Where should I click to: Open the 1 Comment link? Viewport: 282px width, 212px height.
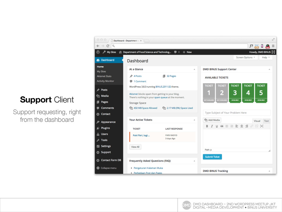(x=140, y=81)
